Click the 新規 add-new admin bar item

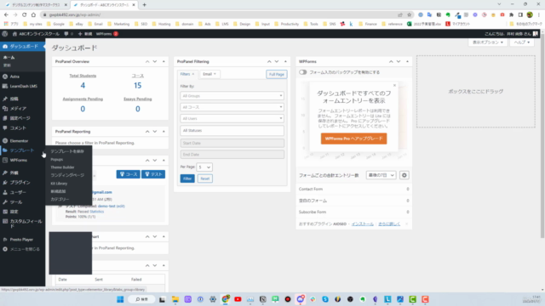pos(85,34)
